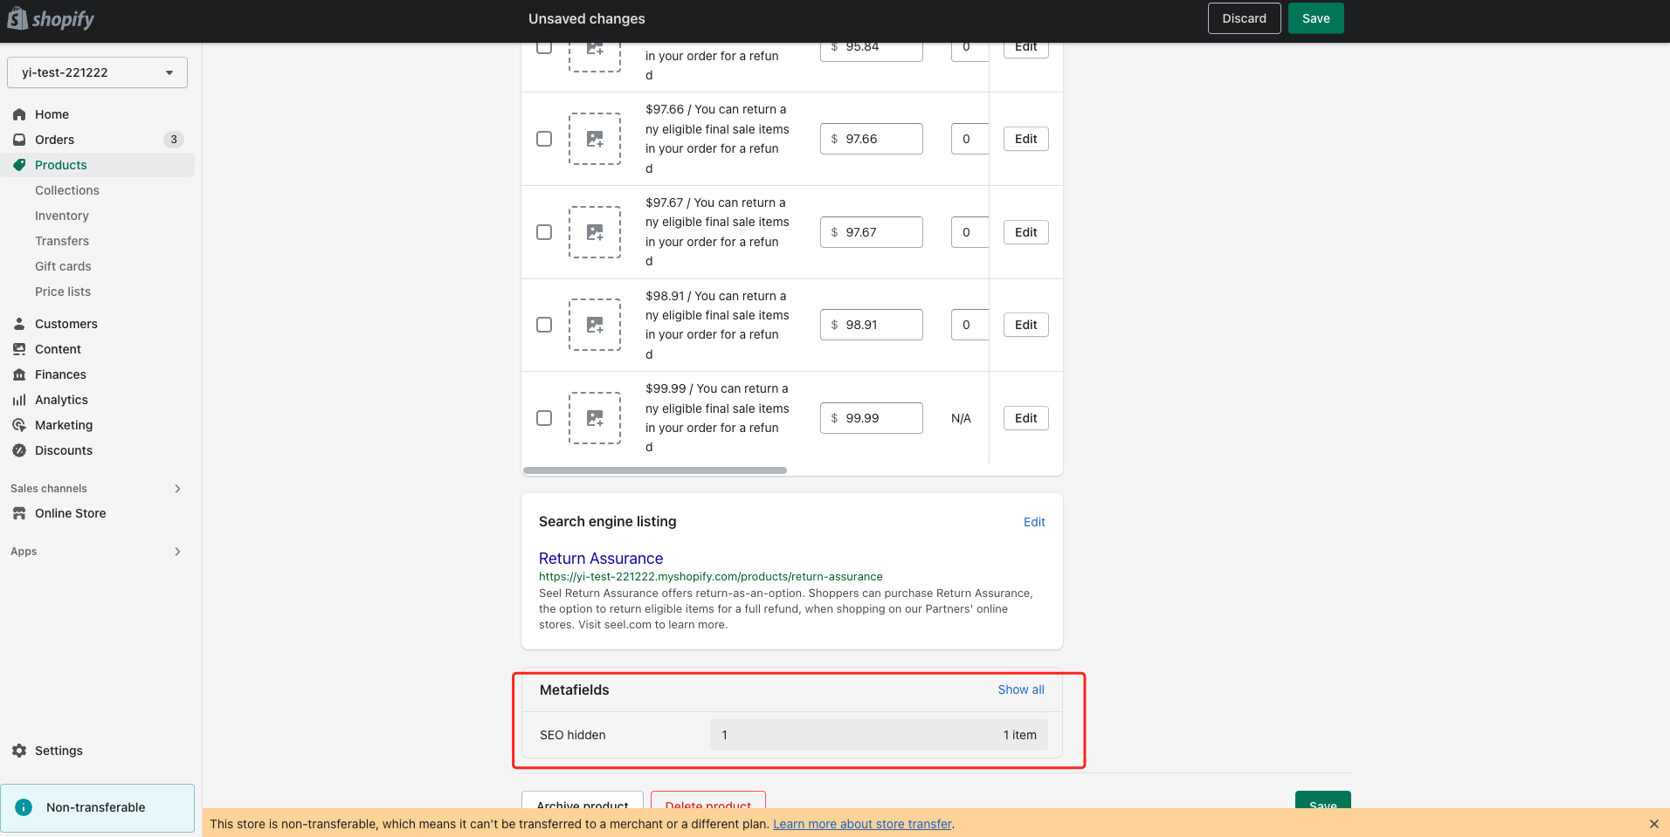Click Show all metafields link
The width and height of the screenshot is (1670, 837).
point(1020,689)
